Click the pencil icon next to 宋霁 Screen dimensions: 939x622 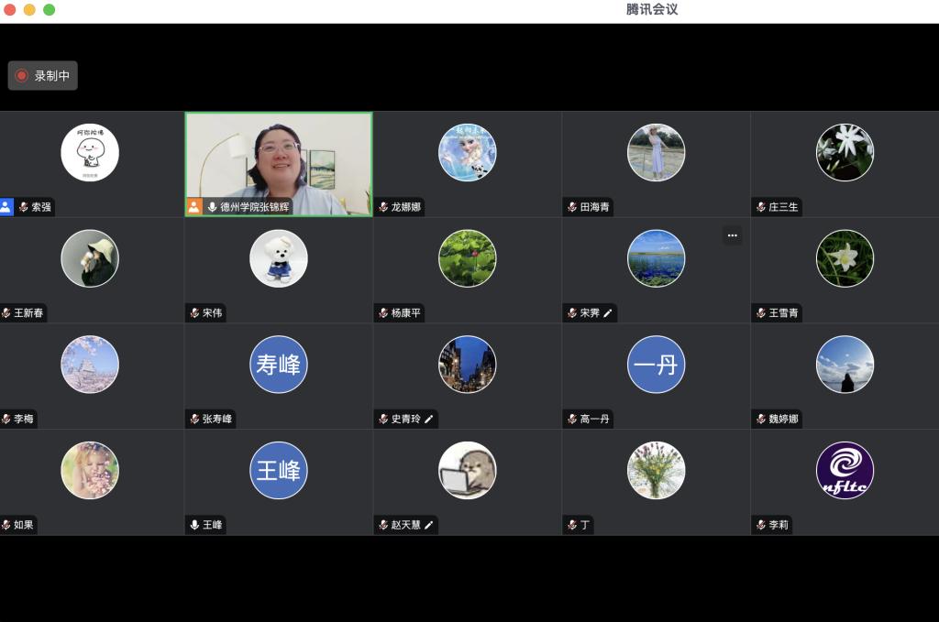608,313
